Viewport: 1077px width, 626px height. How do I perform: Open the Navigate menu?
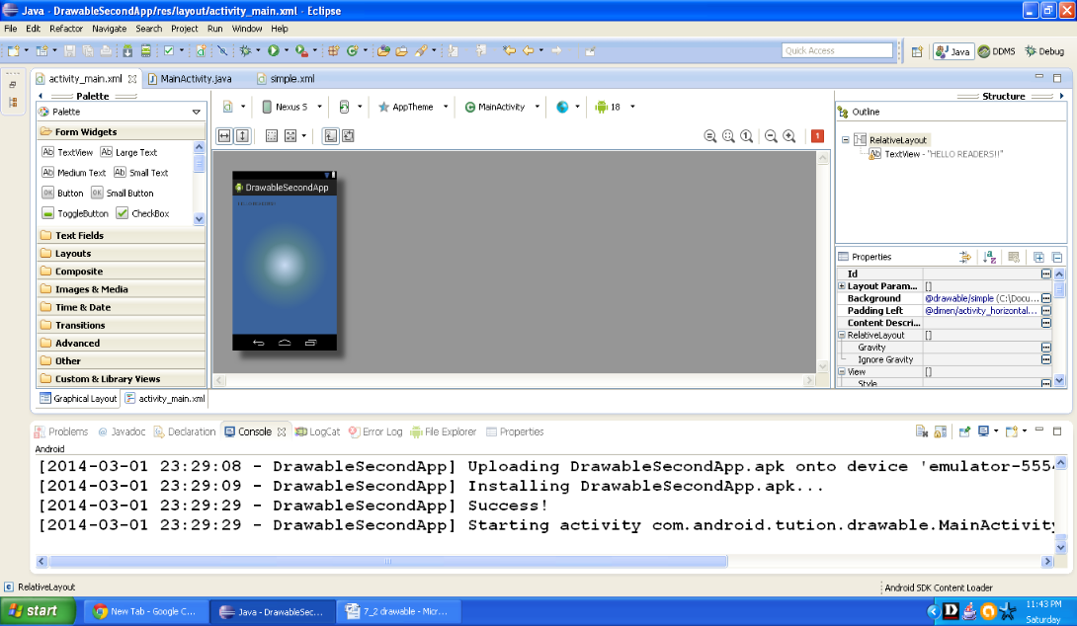pos(110,29)
